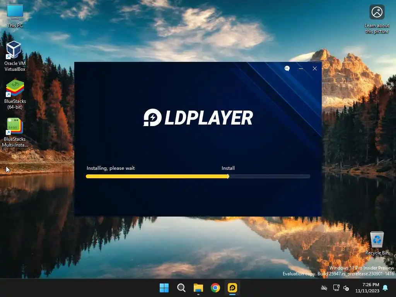
Task: Click the yellow installation progress bar
Action: point(198,176)
